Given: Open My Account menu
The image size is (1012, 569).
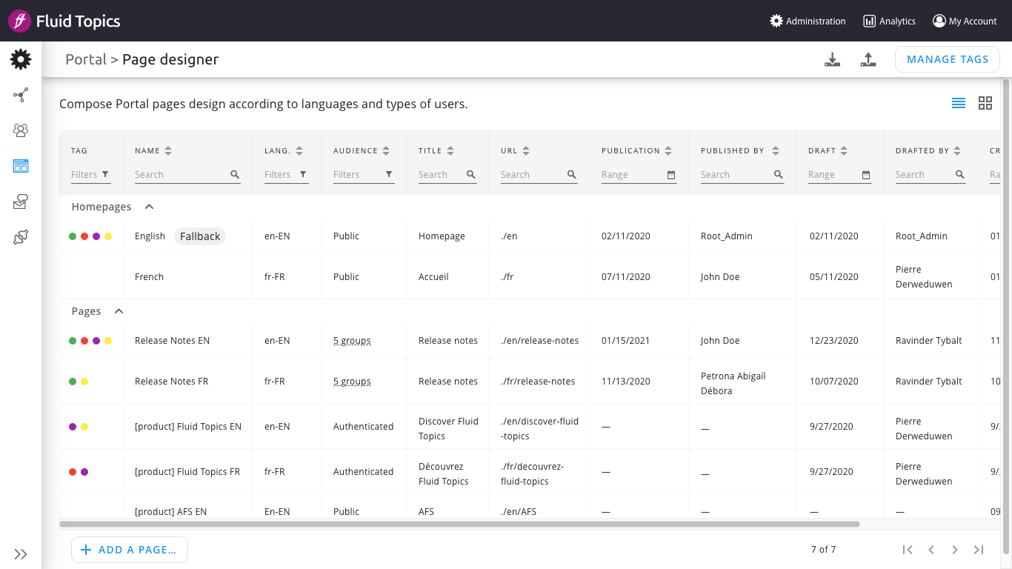Looking at the screenshot, I should click(x=965, y=21).
